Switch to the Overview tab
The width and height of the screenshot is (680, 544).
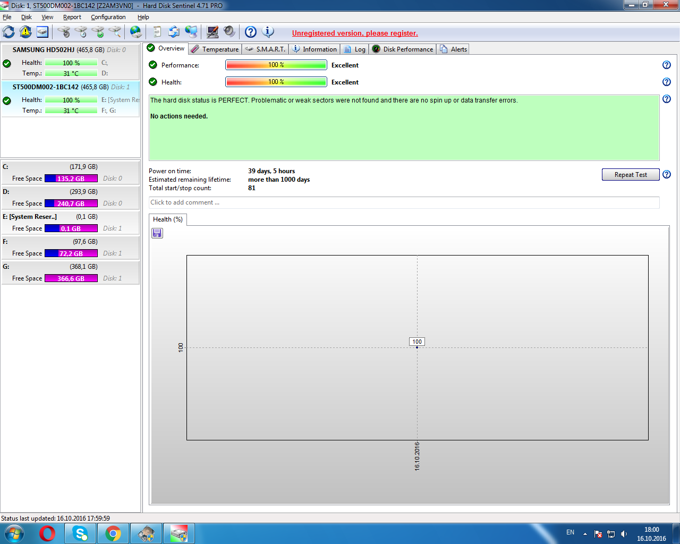coord(166,48)
